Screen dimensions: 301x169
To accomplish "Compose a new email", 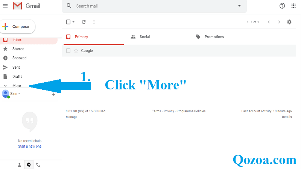I will click(x=17, y=27).
